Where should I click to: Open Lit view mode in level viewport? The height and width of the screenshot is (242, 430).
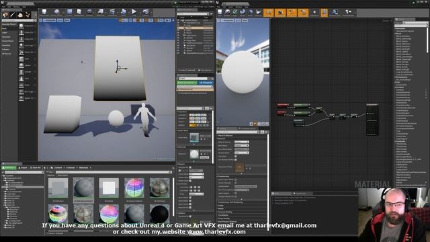click(60, 20)
